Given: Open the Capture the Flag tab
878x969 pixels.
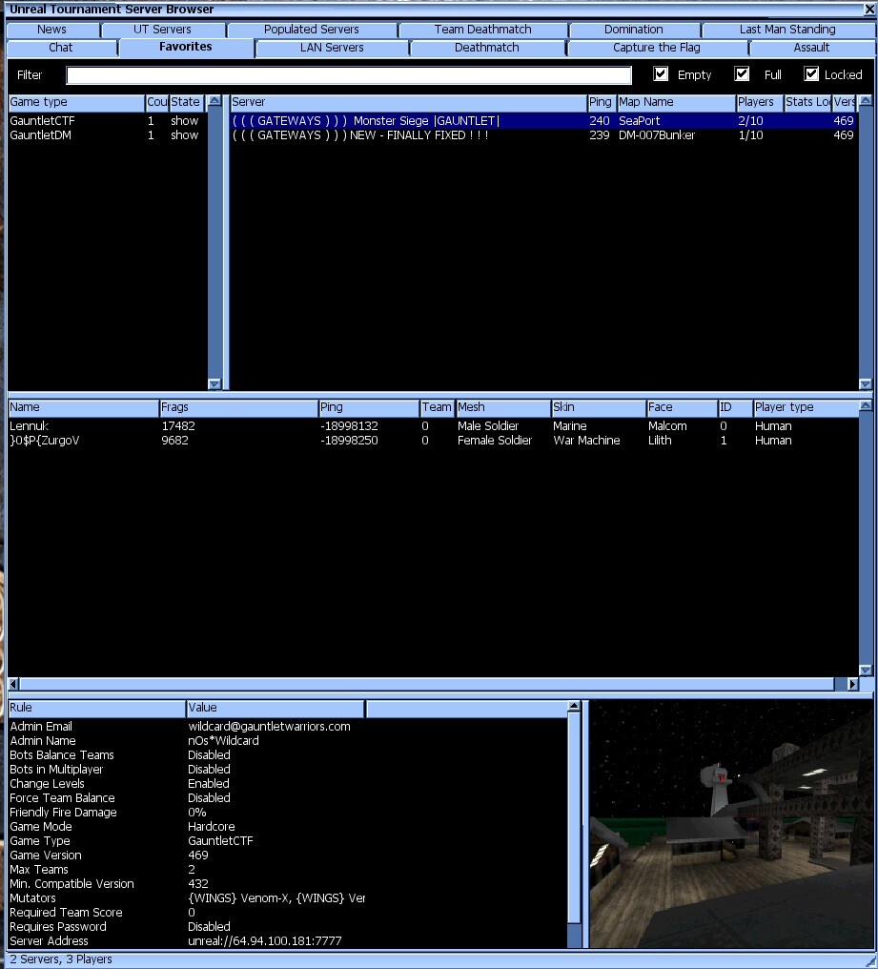Looking at the screenshot, I should (x=657, y=48).
